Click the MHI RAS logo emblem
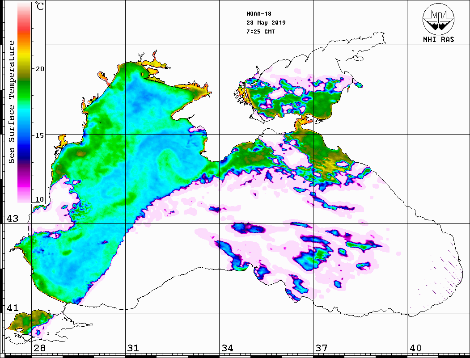This screenshot has width=470, height=358. coord(438,19)
